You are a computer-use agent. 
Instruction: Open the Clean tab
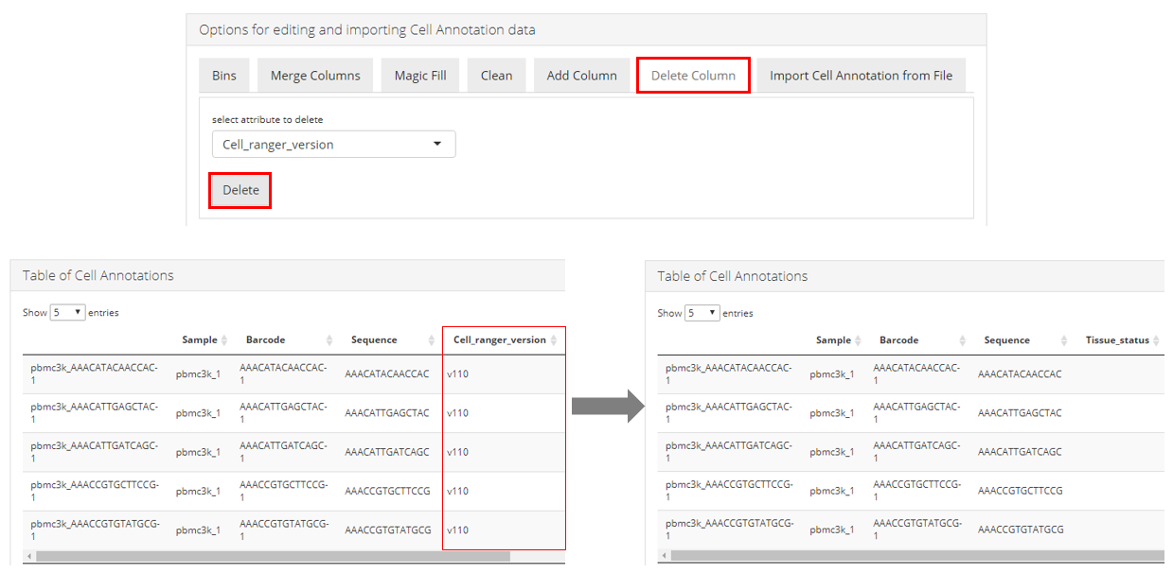[x=496, y=76]
